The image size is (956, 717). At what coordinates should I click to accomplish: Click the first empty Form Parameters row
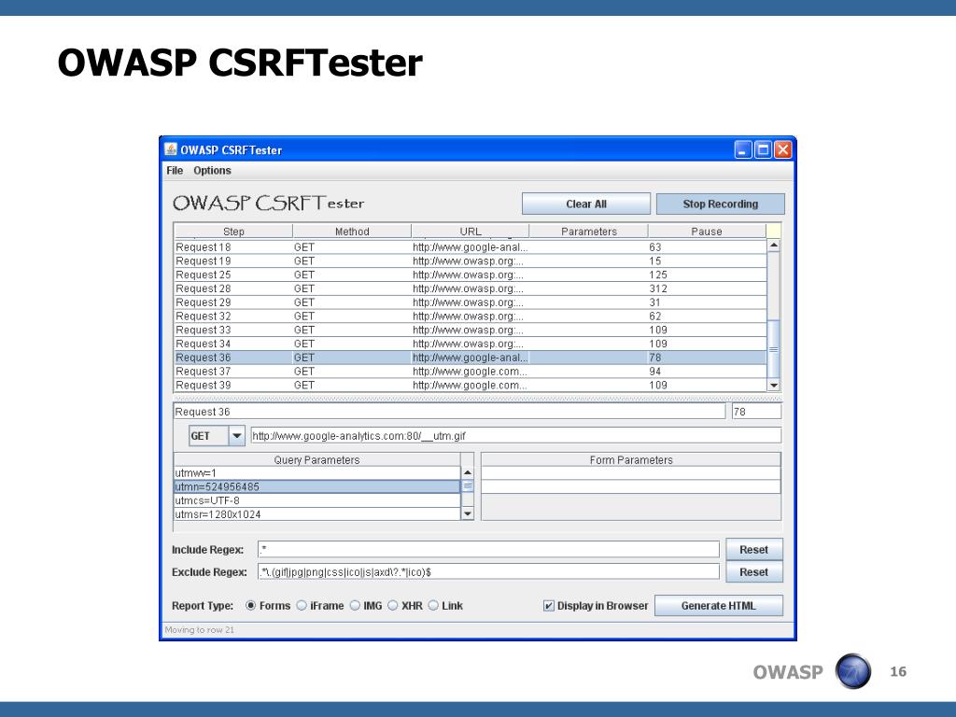coord(631,473)
